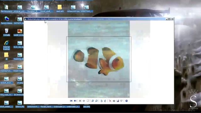The width and height of the screenshot is (201, 113).
Task: Select the seed arts folder on desktop
Action: click(x=60, y=8)
